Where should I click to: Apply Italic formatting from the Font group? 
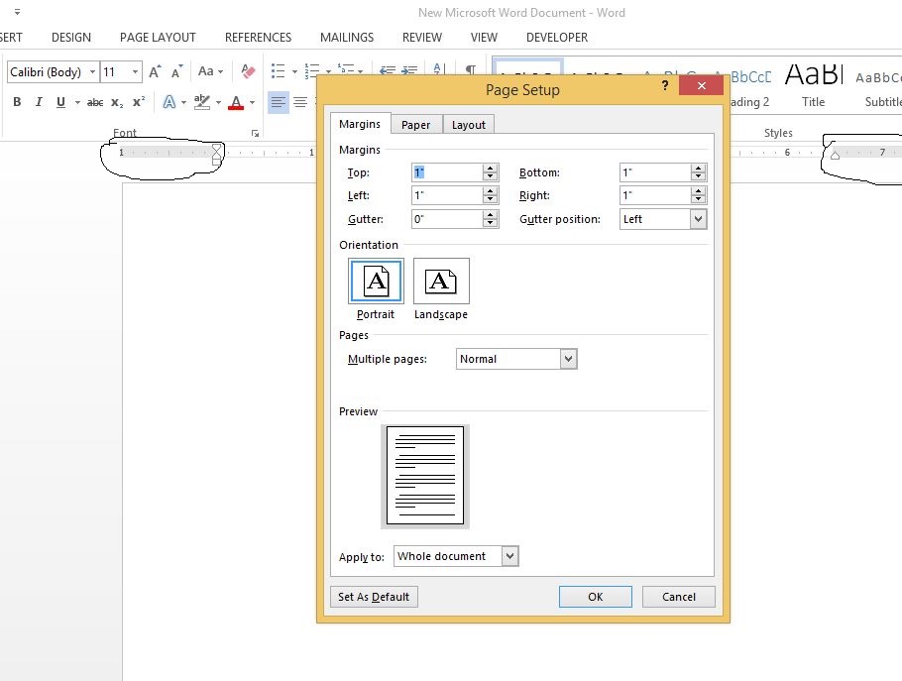[x=39, y=102]
